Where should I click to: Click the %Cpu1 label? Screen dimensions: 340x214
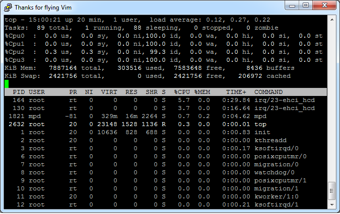[15, 44]
